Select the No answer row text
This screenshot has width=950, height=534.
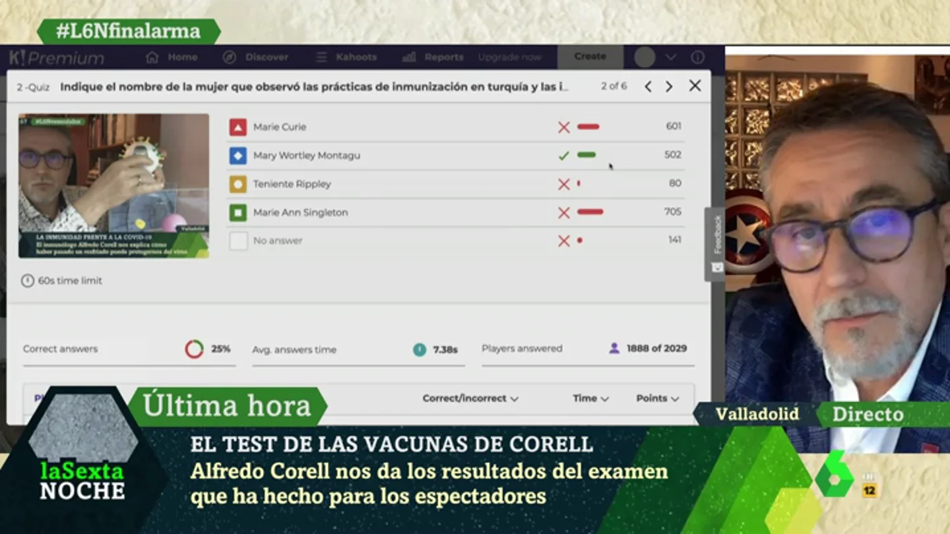[278, 241]
